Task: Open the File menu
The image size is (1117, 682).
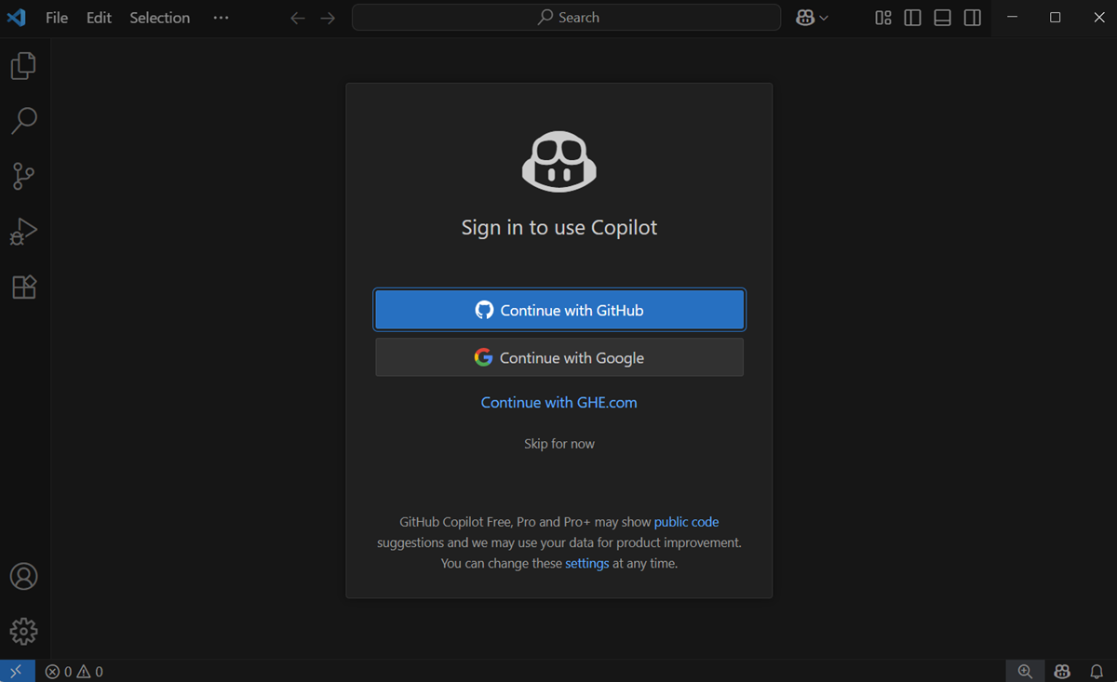Action: coord(56,17)
